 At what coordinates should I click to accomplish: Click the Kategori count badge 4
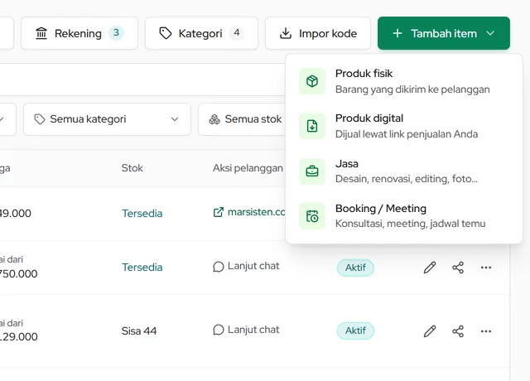(x=237, y=33)
